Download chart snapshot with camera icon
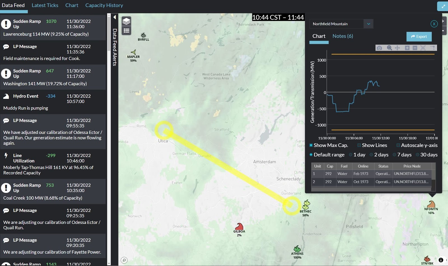 click(x=379, y=48)
